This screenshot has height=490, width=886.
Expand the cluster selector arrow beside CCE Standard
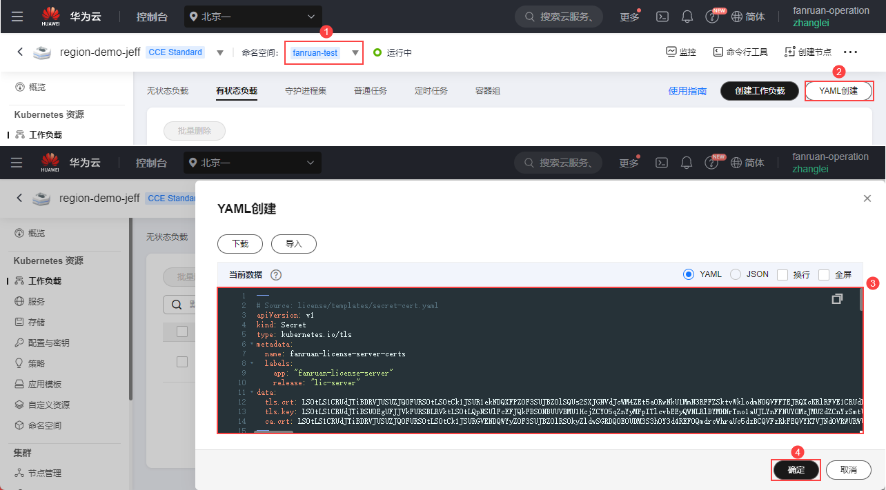click(x=220, y=52)
